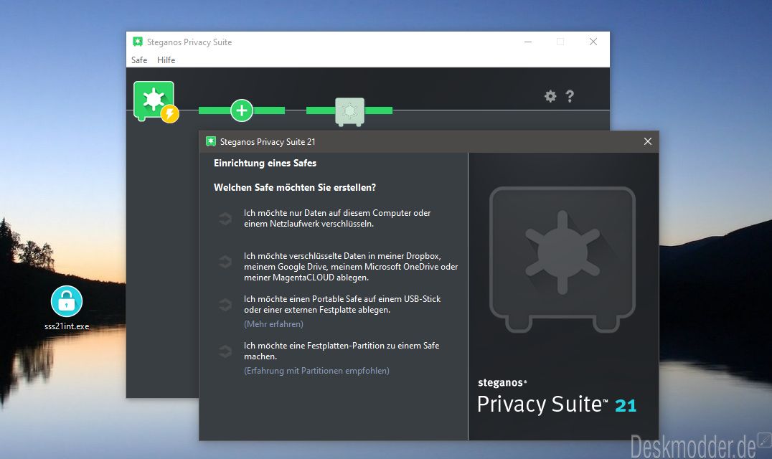Minimize the Steganos Privacy Suite main window
This screenshot has height=459, width=772.
click(x=528, y=42)
